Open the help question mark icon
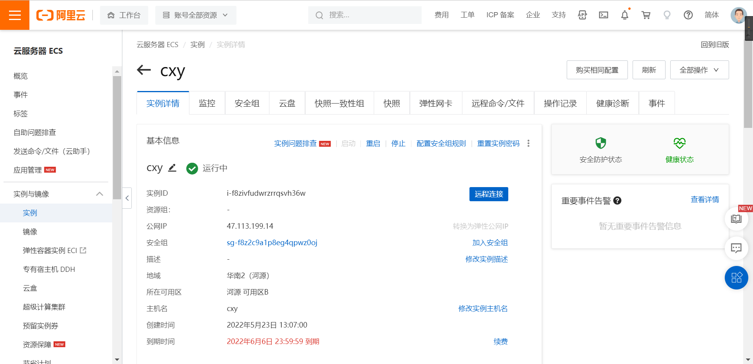 click(688, 15)
